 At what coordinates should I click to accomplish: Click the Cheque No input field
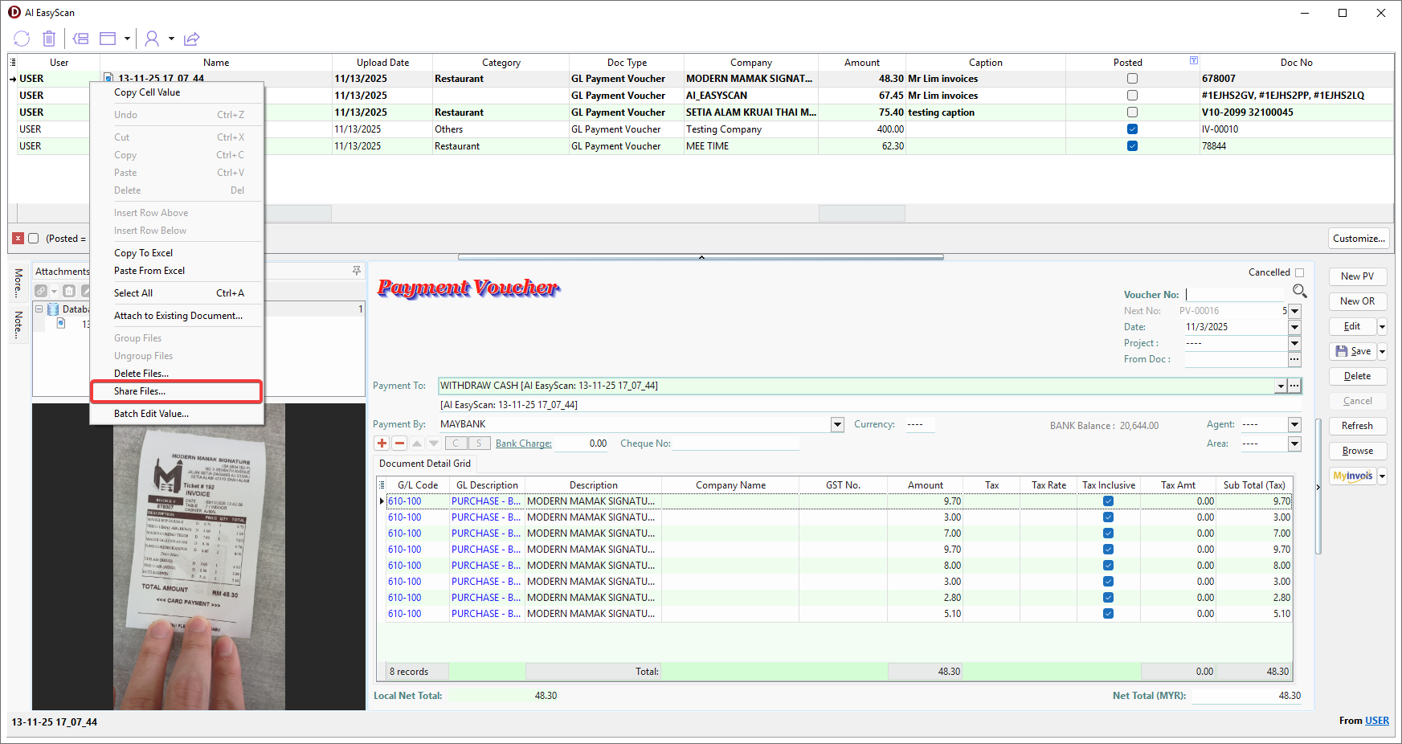click(x=735, y=444)
